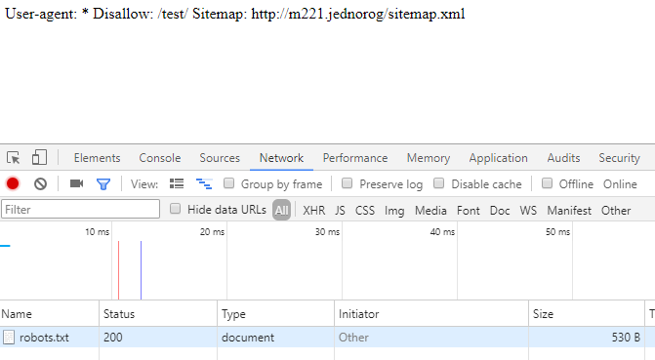The width and height of the screenshot is (655, 360).
Task: Switch to large request rows view
Action: (177, 183)
